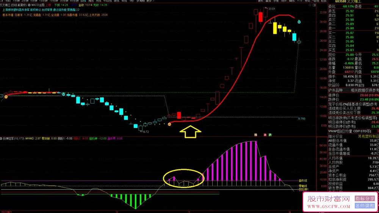Click the 画线 drawing toolbar button
Viewport: 379px width, 213px height.
[292, 1]
